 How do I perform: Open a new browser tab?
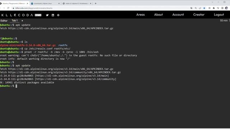point(96,3)
